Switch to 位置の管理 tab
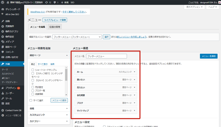Screen dimensions: 221x127 (55, 27)
